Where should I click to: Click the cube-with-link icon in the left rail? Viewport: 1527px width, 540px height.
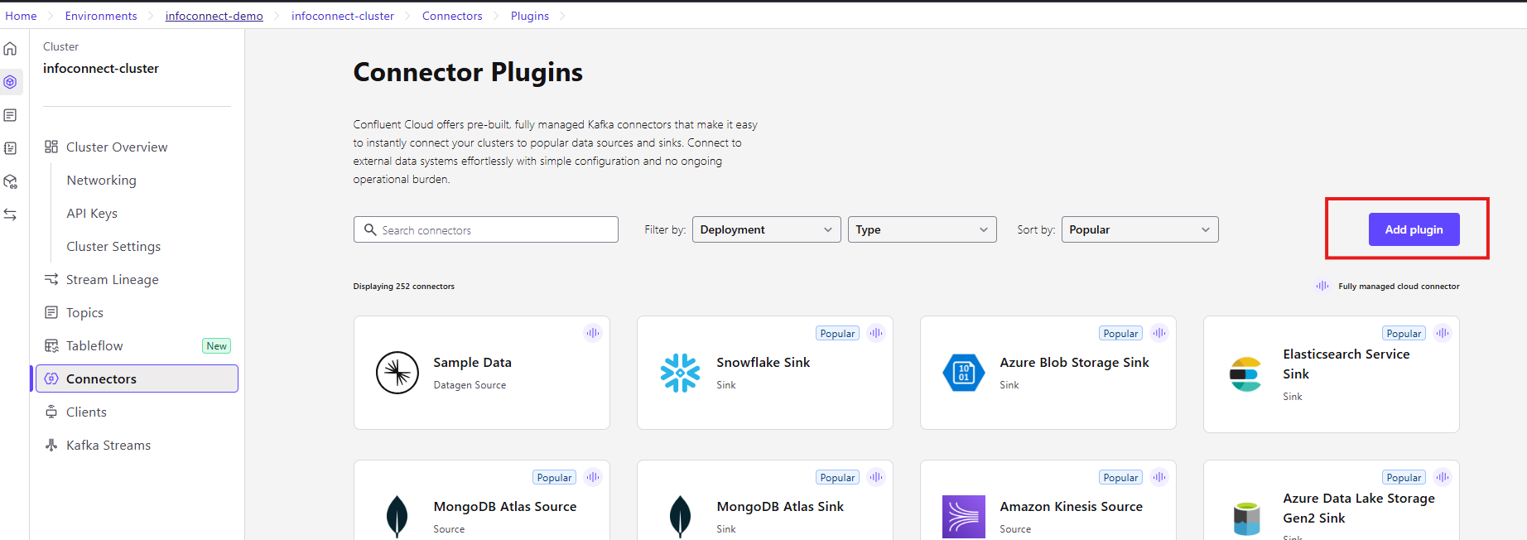click(x=10, y=181)
